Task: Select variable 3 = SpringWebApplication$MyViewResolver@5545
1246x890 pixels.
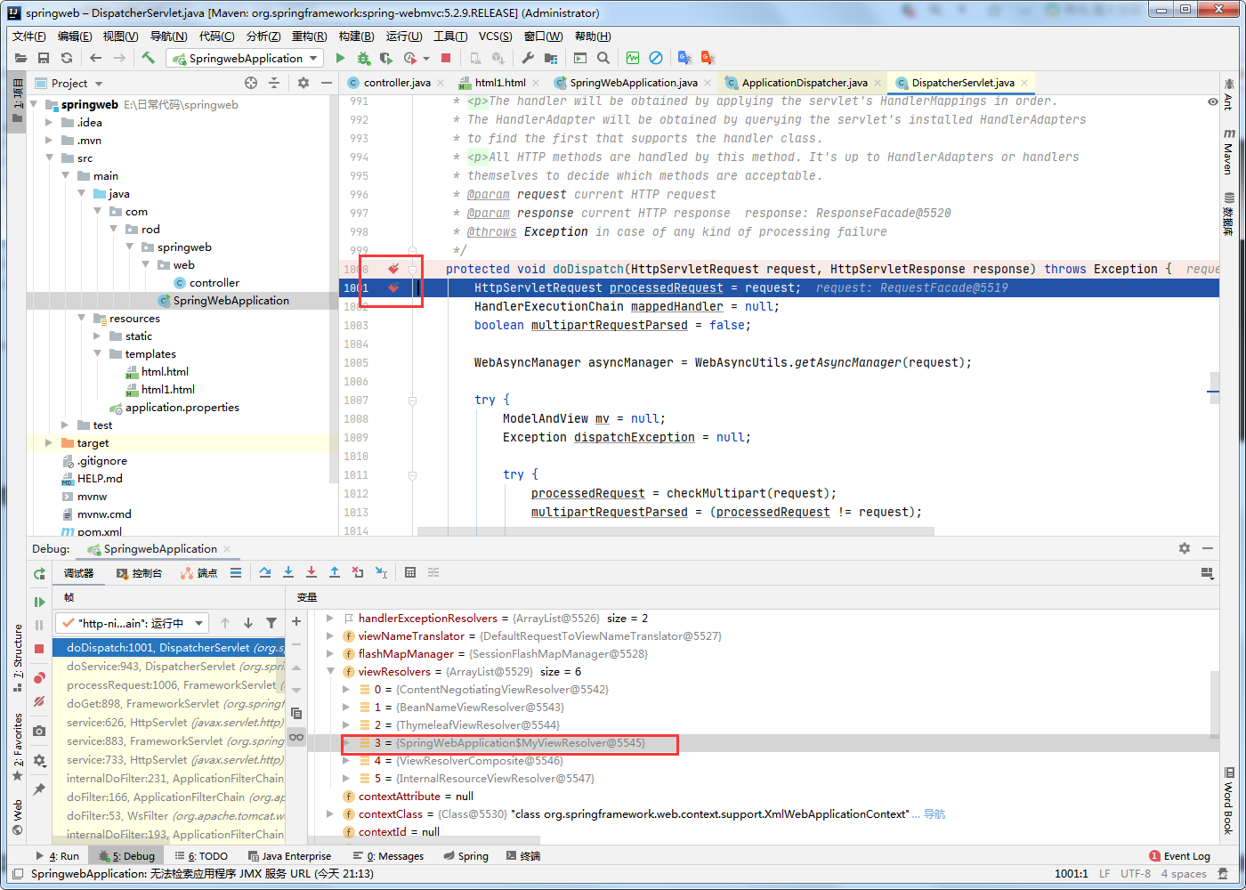Action: click(x=509, y=743)
